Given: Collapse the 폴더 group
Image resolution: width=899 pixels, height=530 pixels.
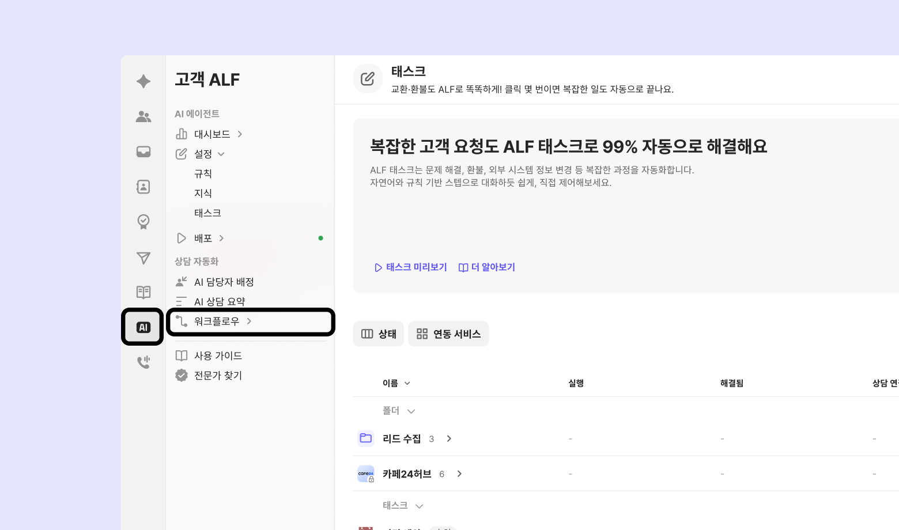Looking at the screenshot, I should (x=398, y=411).
